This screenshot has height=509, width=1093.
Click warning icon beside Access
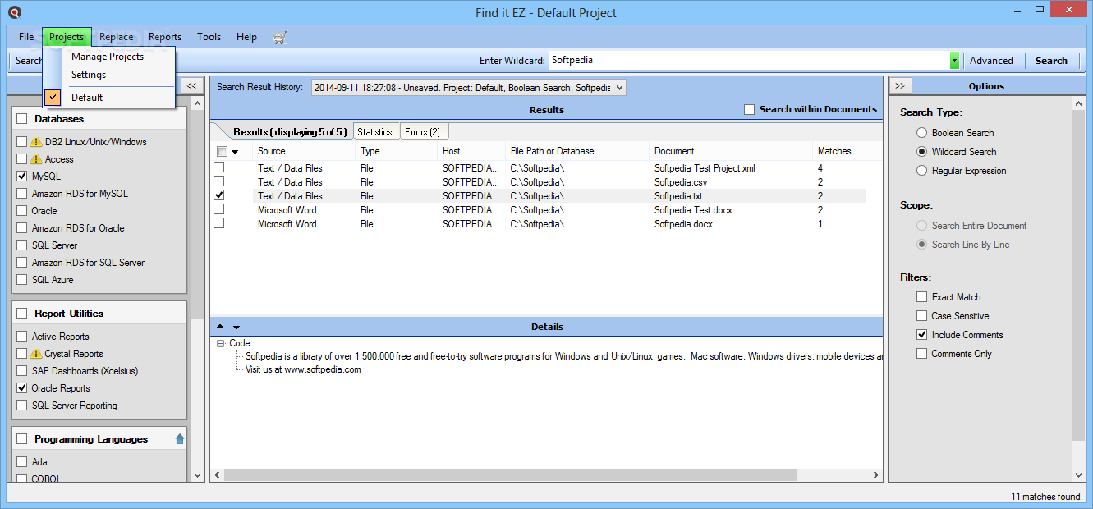[36, 159]
